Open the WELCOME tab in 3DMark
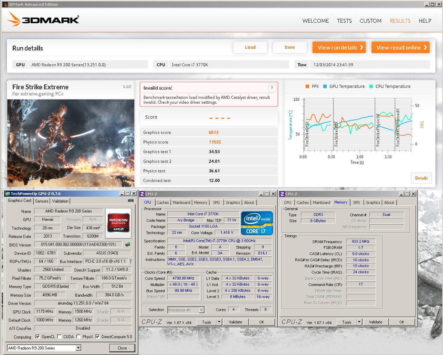This screenshot has width=443, height=355. point(316,21)
